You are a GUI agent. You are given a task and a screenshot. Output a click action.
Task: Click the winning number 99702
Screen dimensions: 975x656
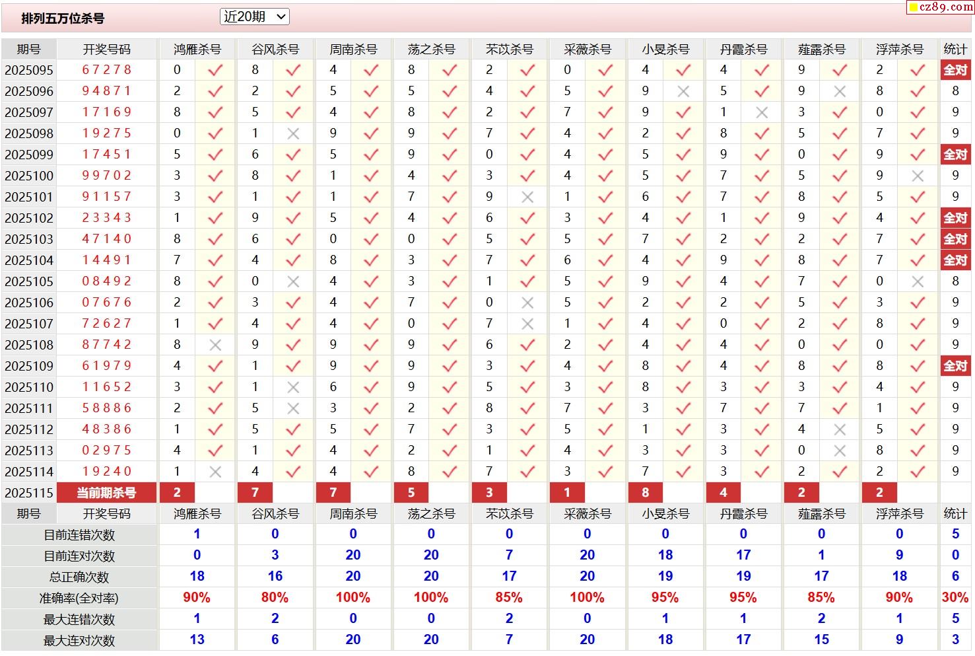pyautogui.click(x=107, y=176)
